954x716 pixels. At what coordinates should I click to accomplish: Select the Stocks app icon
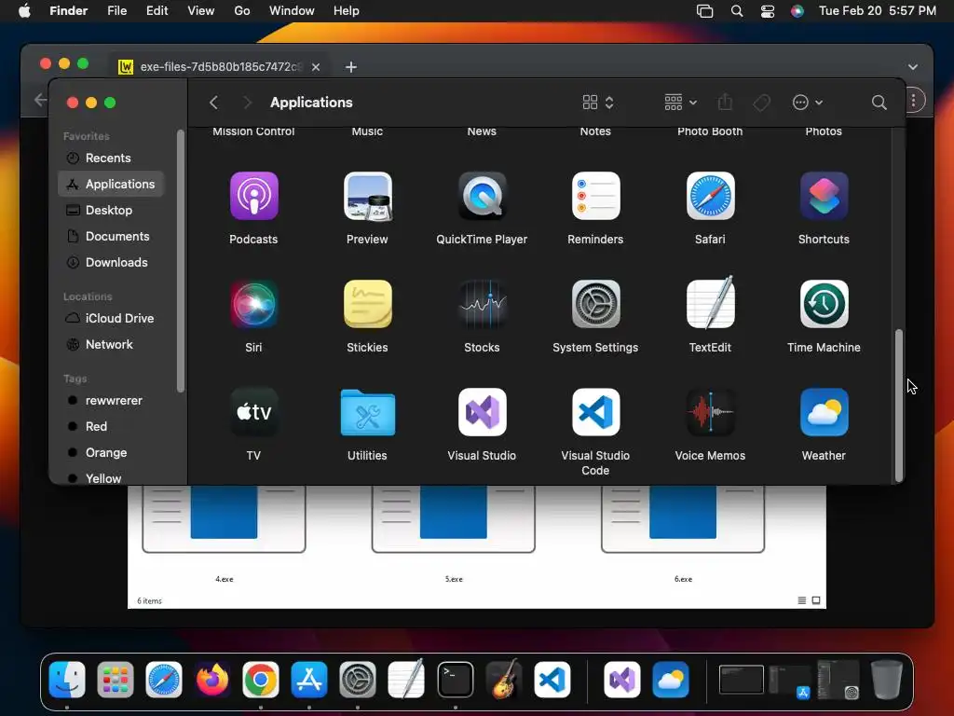click(482, 304)
